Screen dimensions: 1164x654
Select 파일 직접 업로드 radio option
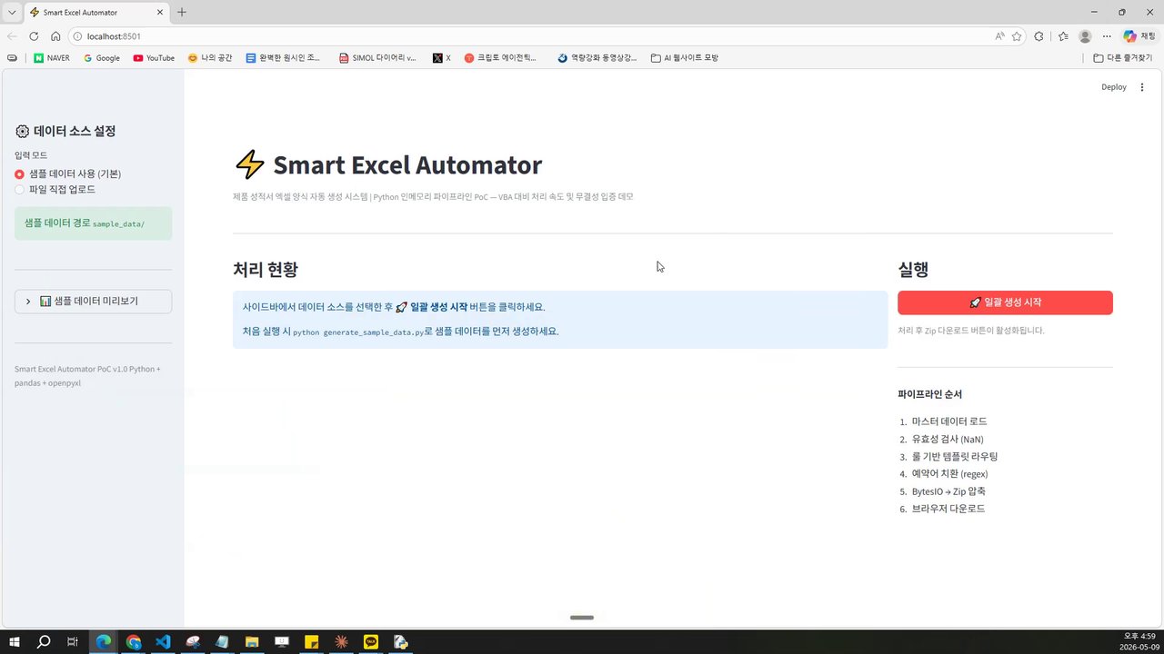[x=55, y=189]
